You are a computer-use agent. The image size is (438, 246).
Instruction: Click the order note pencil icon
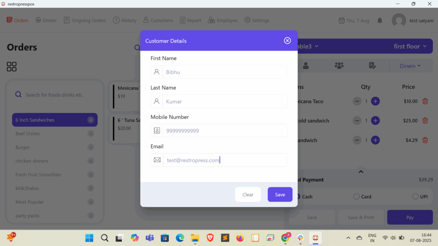[372, 66]
